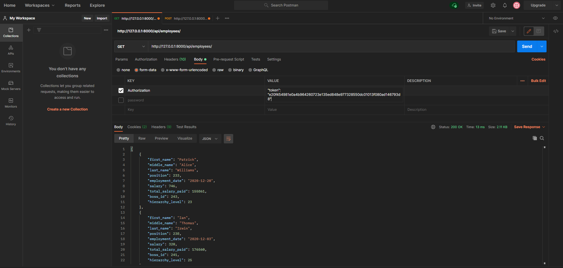Screen dimensions: 563x268
Task: Click Create a new Collection link
Action: 68,109
